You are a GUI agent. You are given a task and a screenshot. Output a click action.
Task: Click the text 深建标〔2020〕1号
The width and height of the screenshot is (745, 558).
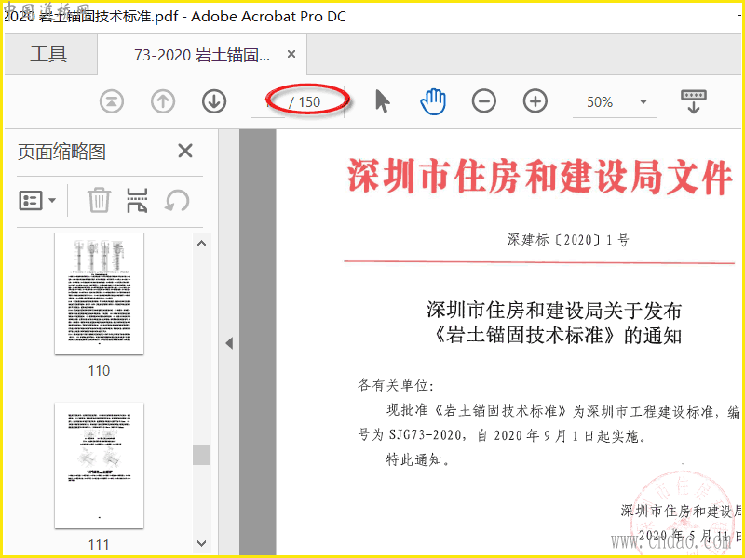tap(568, 240)
